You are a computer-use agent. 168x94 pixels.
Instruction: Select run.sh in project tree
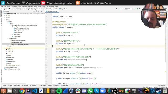(x=9, y=63)
